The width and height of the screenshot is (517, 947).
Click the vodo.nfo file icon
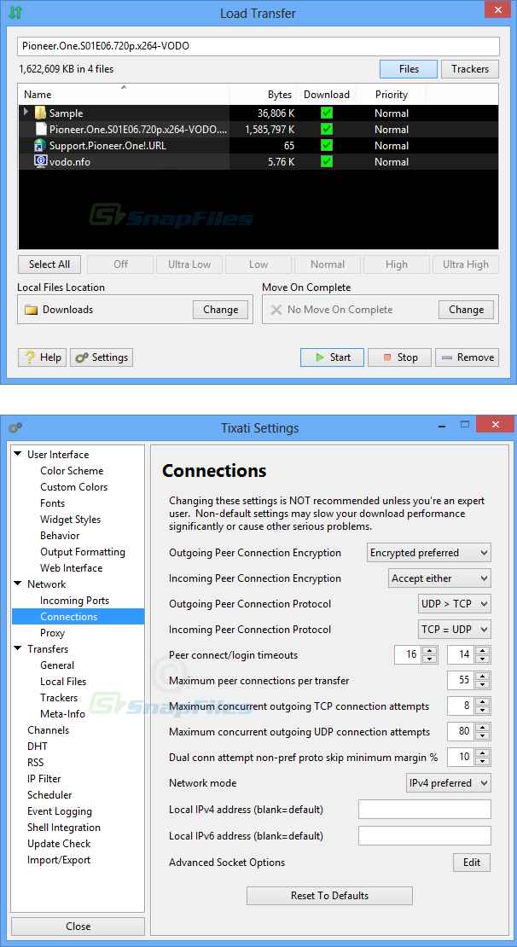point(40,162)
